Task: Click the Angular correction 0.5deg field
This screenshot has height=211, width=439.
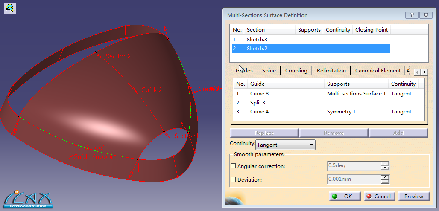Action: (354, 165)
